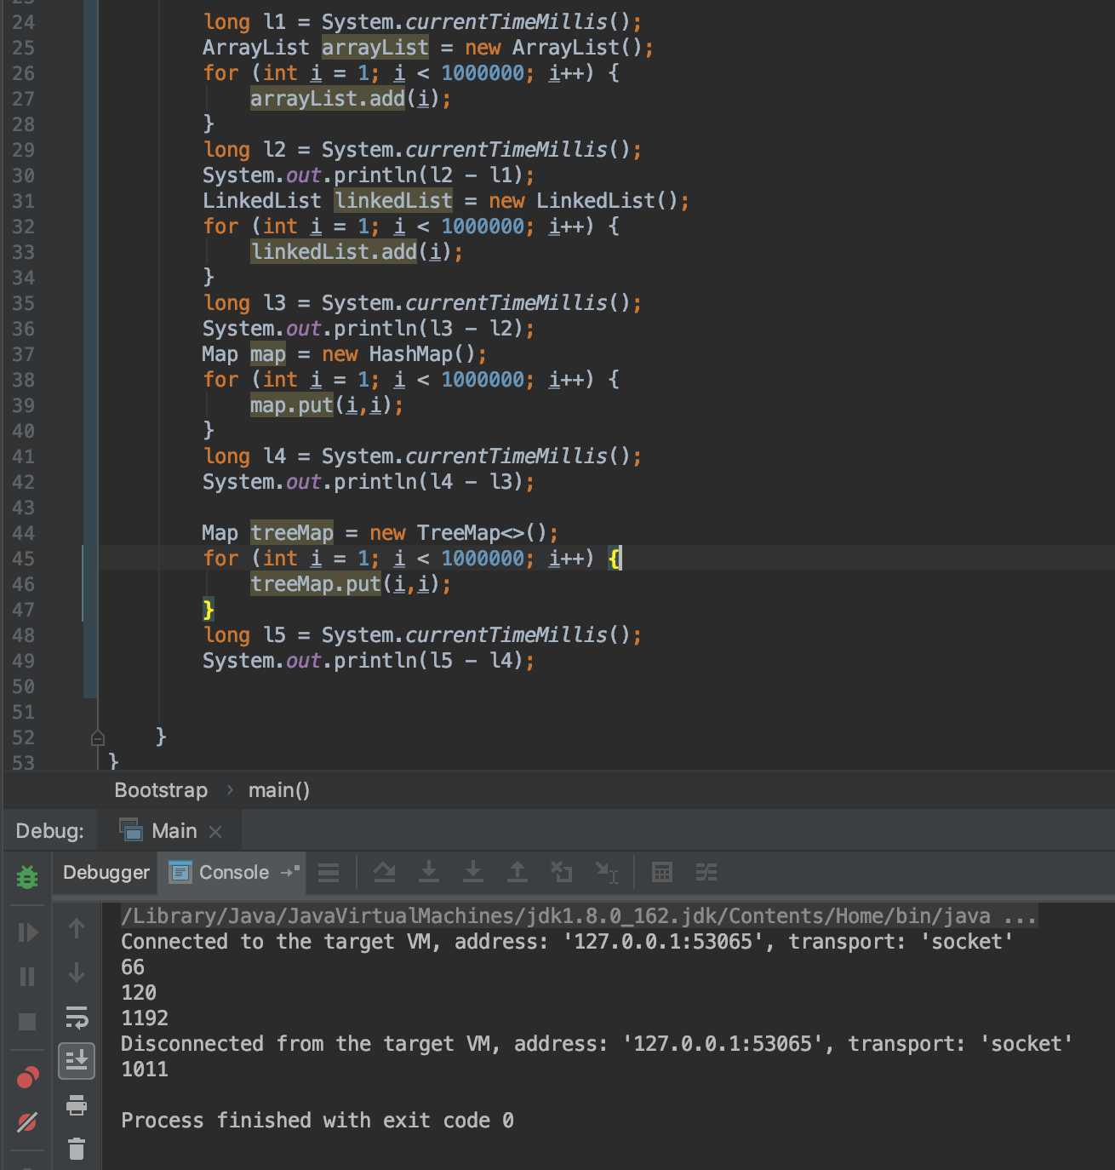Viewport: 1115px width, 1170px height.
Task: Click the Trace Current Stream Chain icon
Action: tap(706, 872)
